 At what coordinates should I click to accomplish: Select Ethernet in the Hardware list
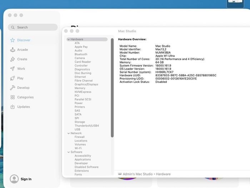click(x=80, y=77)
